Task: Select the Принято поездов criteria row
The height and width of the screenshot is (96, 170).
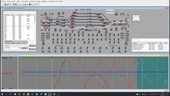Action: point(150,50)
